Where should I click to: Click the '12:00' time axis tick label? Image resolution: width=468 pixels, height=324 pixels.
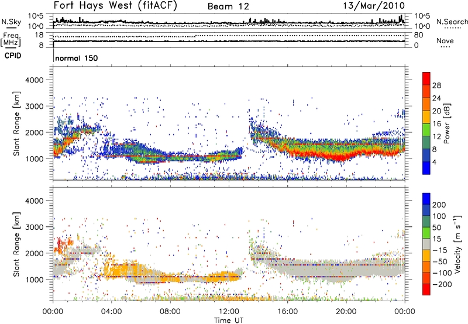229,312
